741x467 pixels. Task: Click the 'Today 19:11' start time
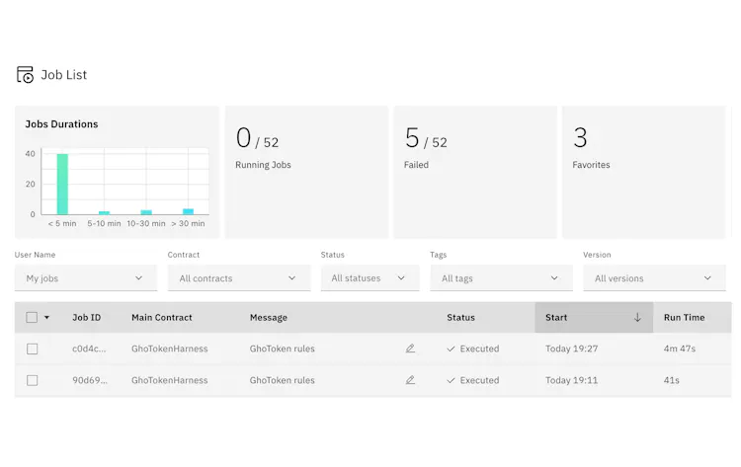(x=571, y=380)
